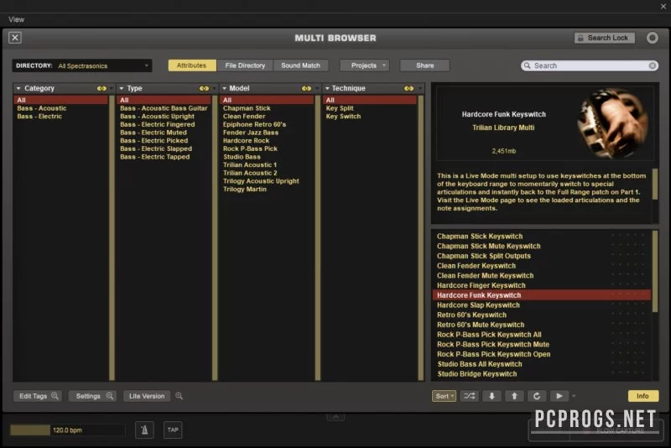Open the small dropdown arrow next to play button
Viewport: 671px width, 448px height.
click(x=574, y=396)
